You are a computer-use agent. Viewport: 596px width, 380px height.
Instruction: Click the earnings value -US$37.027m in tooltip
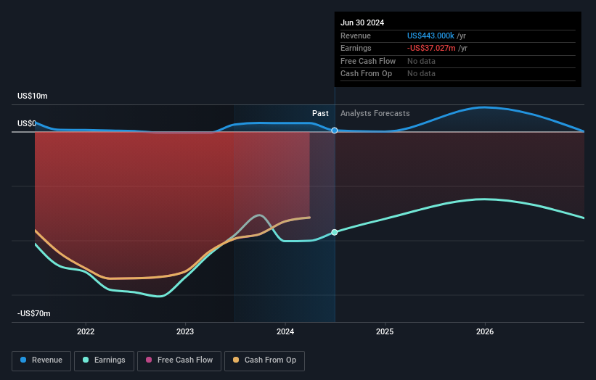point(431,48)
